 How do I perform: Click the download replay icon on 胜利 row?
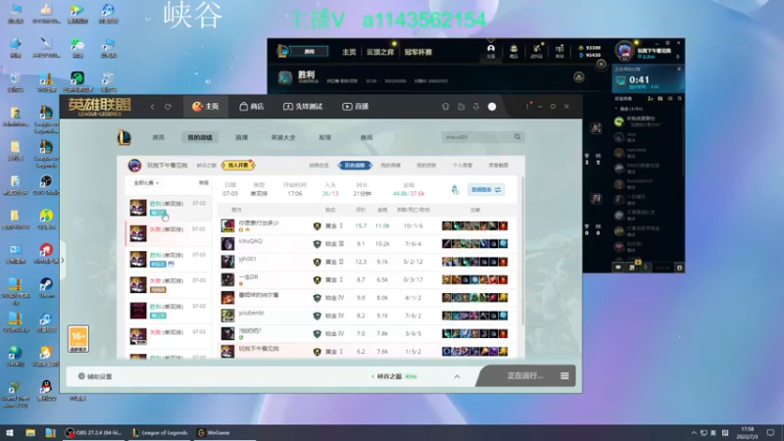579,77
